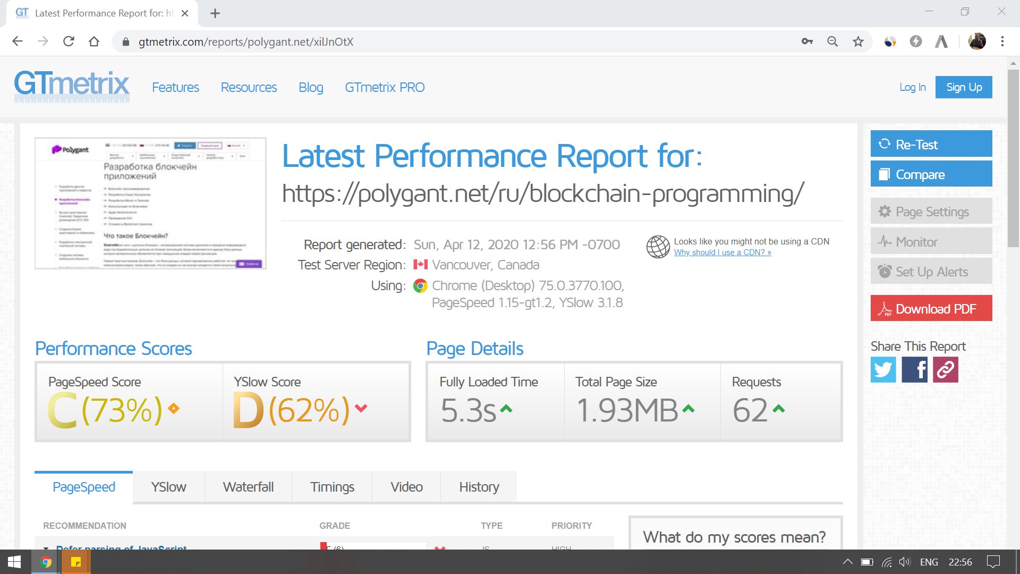Copy report link via chain icon

[x=946, y=369]
